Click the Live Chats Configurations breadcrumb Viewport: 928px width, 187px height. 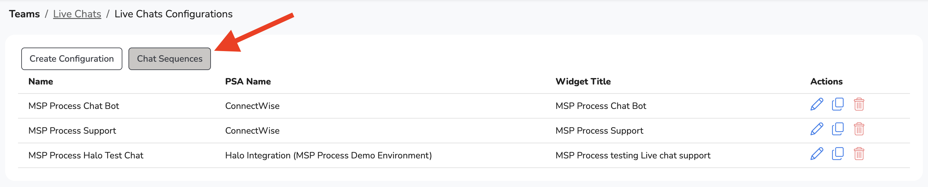click(173, 14)
